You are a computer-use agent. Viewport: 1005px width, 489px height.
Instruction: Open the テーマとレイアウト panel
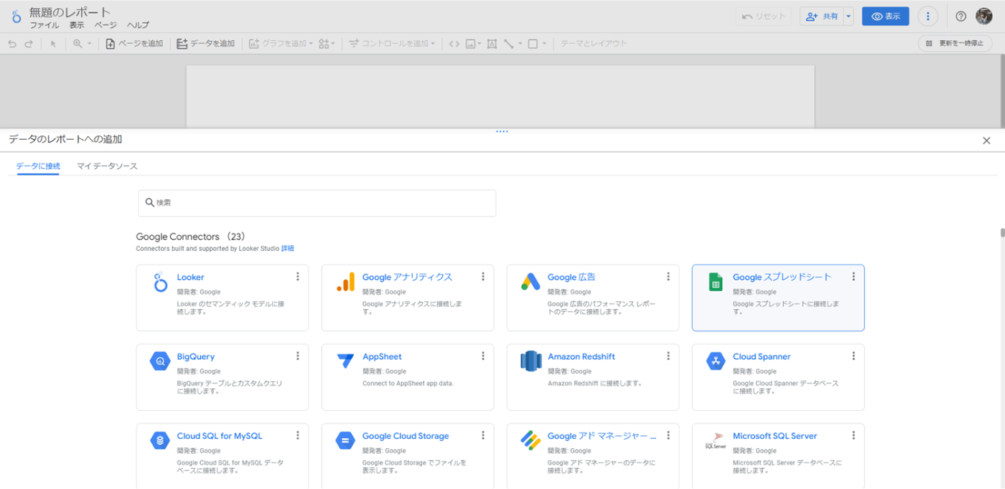point(594,44)
